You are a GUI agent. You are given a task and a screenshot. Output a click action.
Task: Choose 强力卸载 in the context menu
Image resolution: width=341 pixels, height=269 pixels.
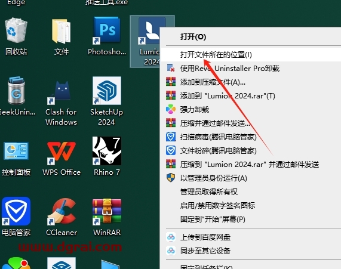pyautogui.click(x=250, y=110)
